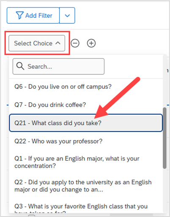Open the Add Filter dropdown arrow
The width and height of the screenshot is (170, 217).
tap(67, 15)
